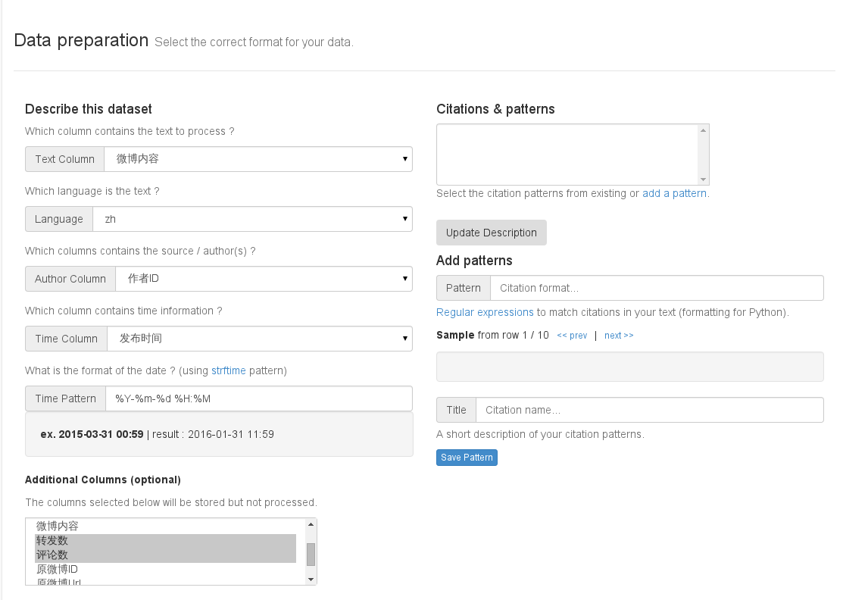The height and width of the screenshot is (600, 843).
Task: Expand the Time Column dropdown
Action: pos(259,339)
